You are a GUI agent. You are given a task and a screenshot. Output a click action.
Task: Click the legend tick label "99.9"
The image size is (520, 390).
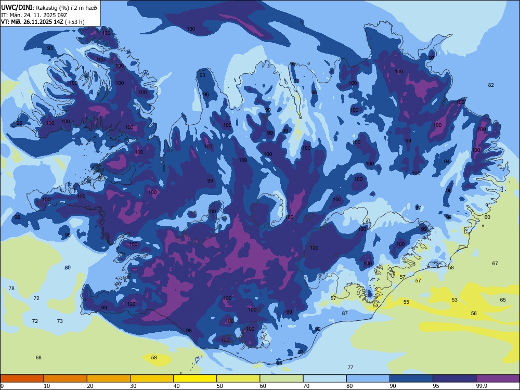[x=481, y=386]
